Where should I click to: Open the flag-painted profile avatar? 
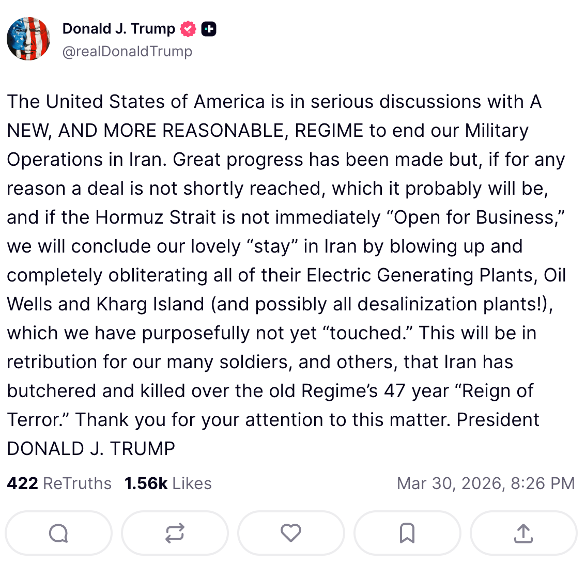(x=28, y=39)
